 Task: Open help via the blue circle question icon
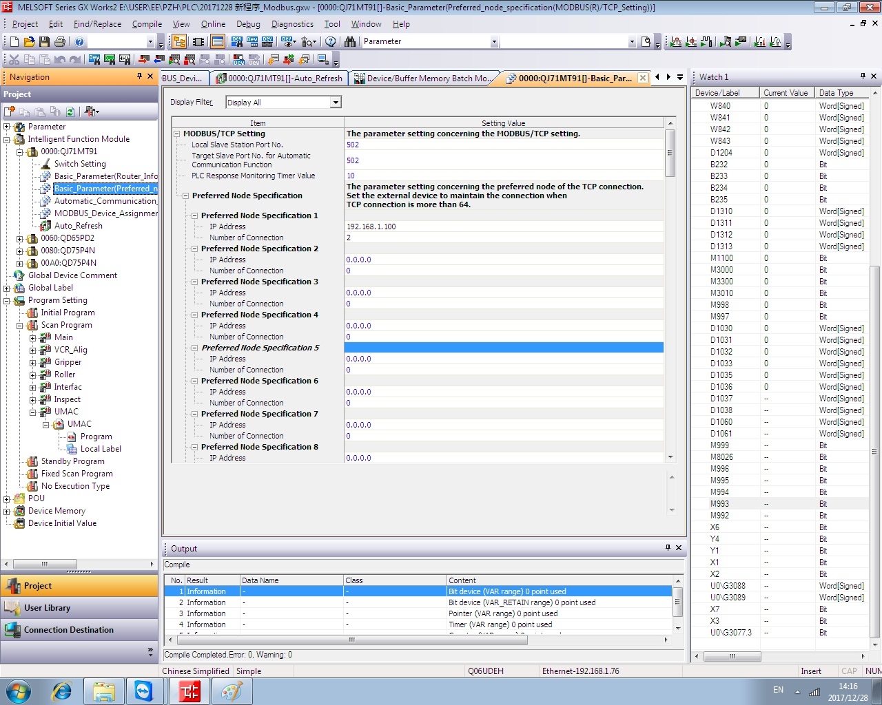pos(79,42)
